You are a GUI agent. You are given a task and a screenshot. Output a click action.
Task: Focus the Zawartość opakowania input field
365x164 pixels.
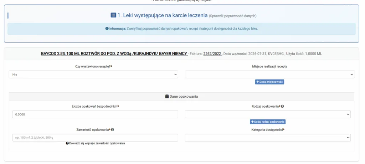coord(95,138)
